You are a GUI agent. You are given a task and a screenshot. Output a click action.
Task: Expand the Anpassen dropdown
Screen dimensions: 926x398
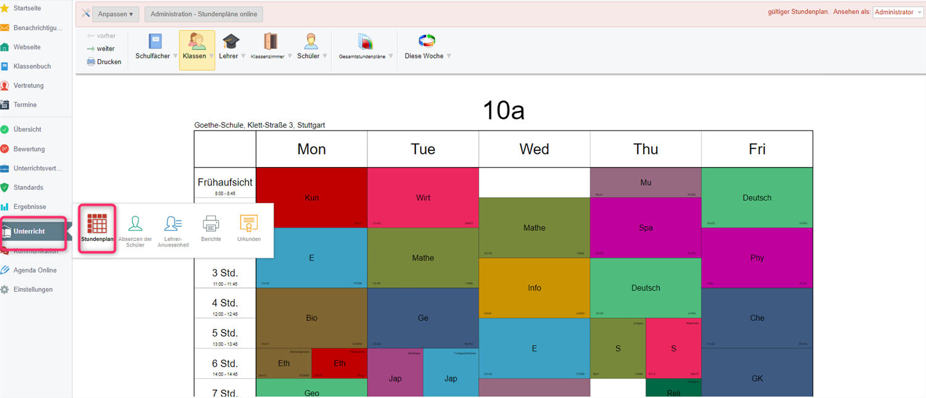tap(115, 14)
